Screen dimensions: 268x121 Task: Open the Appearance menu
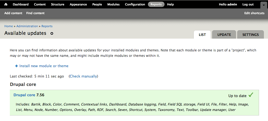click(x=78, y=4)
